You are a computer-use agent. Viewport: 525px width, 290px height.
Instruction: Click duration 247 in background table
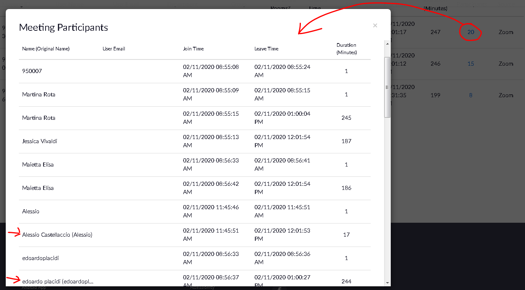(x=436, y=32)
